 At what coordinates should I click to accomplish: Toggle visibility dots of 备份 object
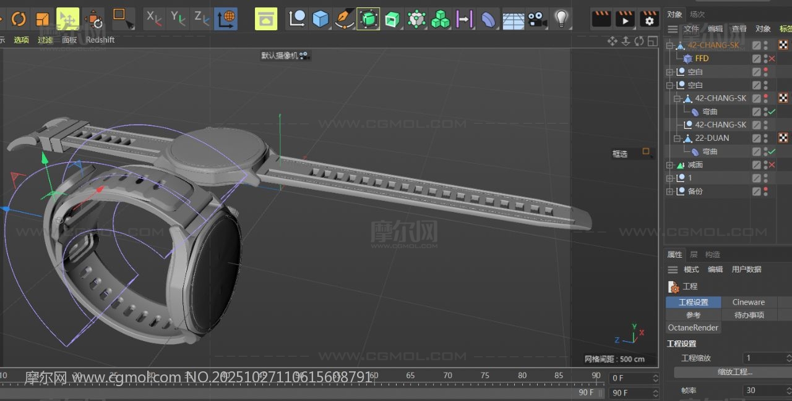766,192
